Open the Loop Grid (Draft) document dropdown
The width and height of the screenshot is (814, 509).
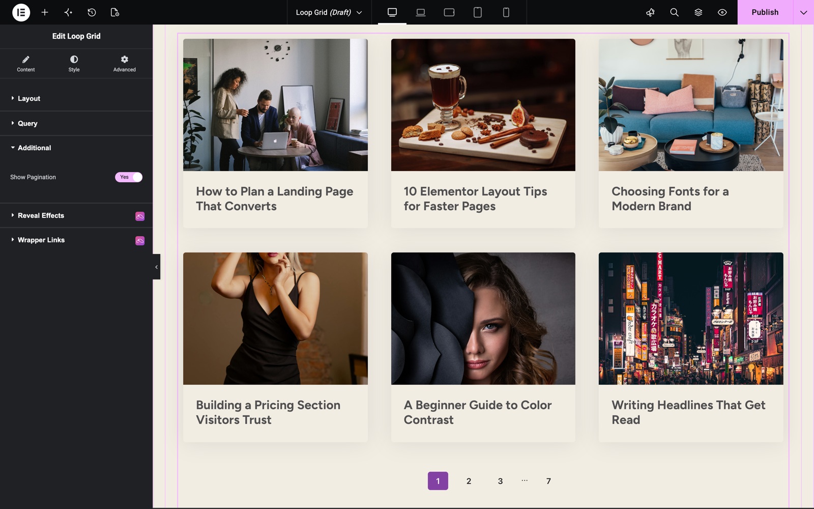pos(329,12)
